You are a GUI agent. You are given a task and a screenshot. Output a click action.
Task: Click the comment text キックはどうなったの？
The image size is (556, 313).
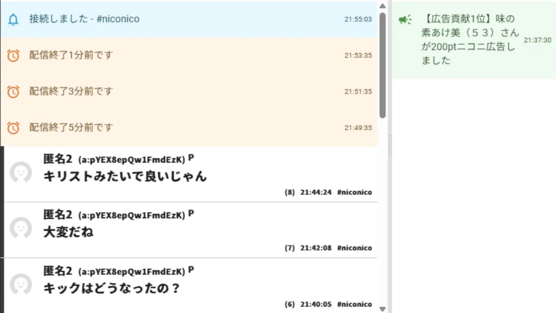[112, 288]
